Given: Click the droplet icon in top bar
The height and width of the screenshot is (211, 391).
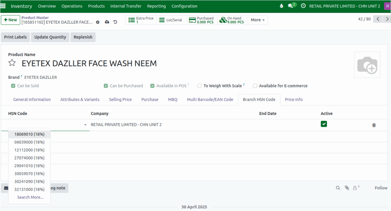Looking at the screenshot, I should coord(281,6).
